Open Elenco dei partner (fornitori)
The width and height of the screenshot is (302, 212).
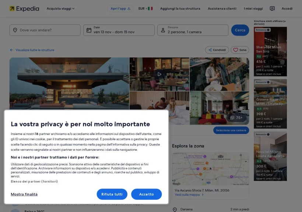click(34, 182)
